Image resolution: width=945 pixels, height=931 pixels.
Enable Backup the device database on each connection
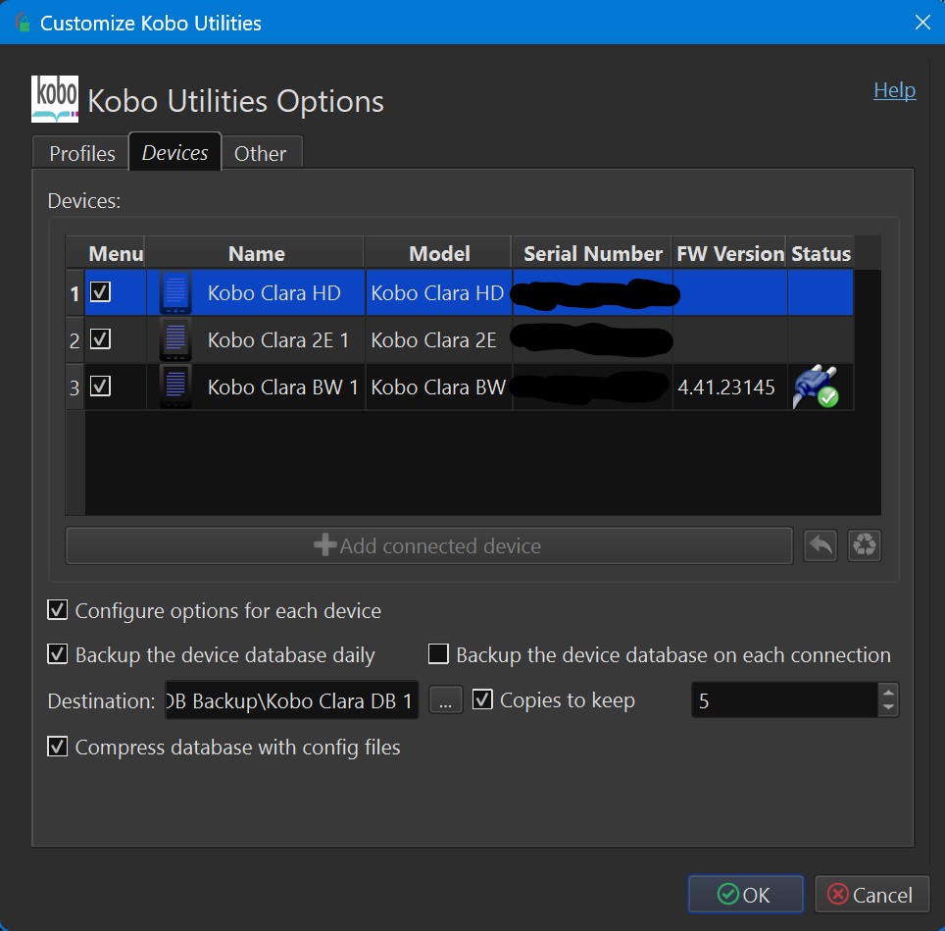tap(438, 653)
